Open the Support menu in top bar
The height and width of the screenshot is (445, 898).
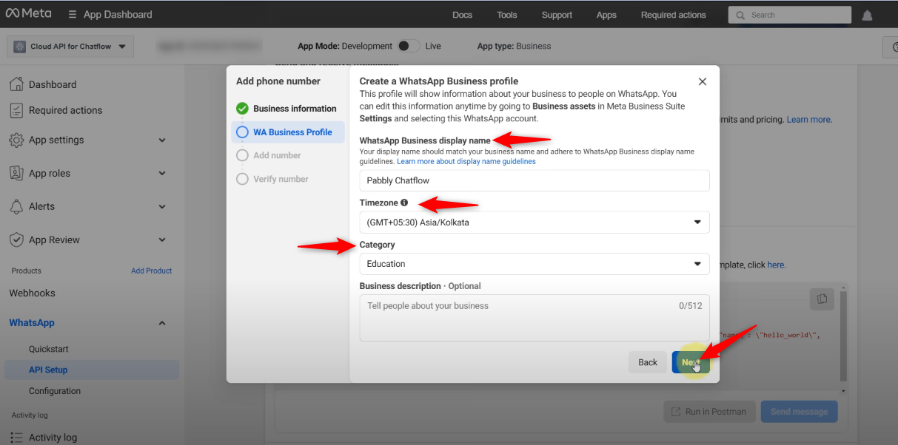(x=557, y=15)
